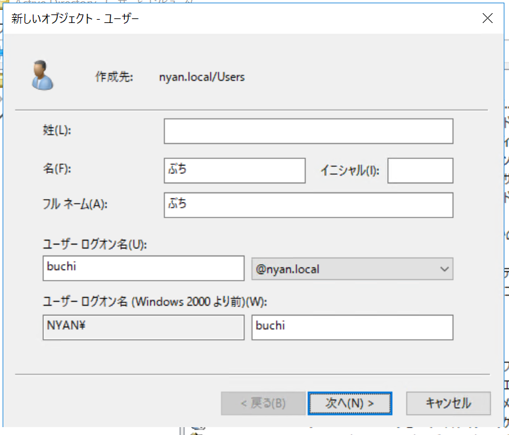This screenshot has height=435, width=509.
Task: Click the nyan.local/Users destination path text
Action: 202,77
